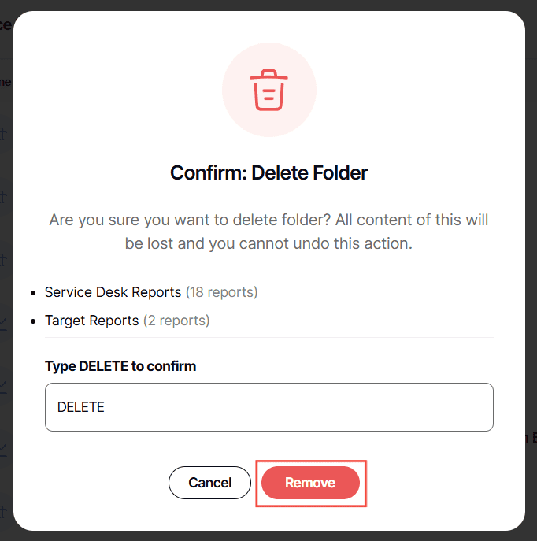Select the Target Reports entry
This screenshot has height=541, width=537.
91,321
